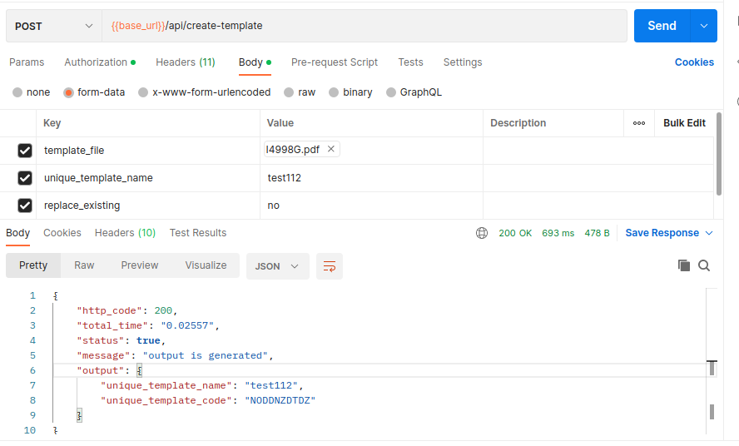Viewport: 739px width, 446px height.
Task: Open the Authorization tab
Action: (x=100, y=62)
